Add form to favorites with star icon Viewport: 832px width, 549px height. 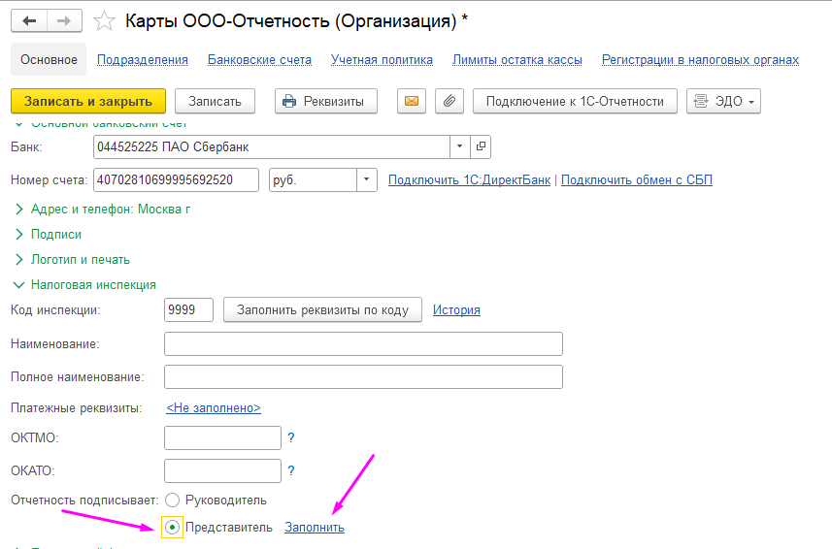pos(103,20)
